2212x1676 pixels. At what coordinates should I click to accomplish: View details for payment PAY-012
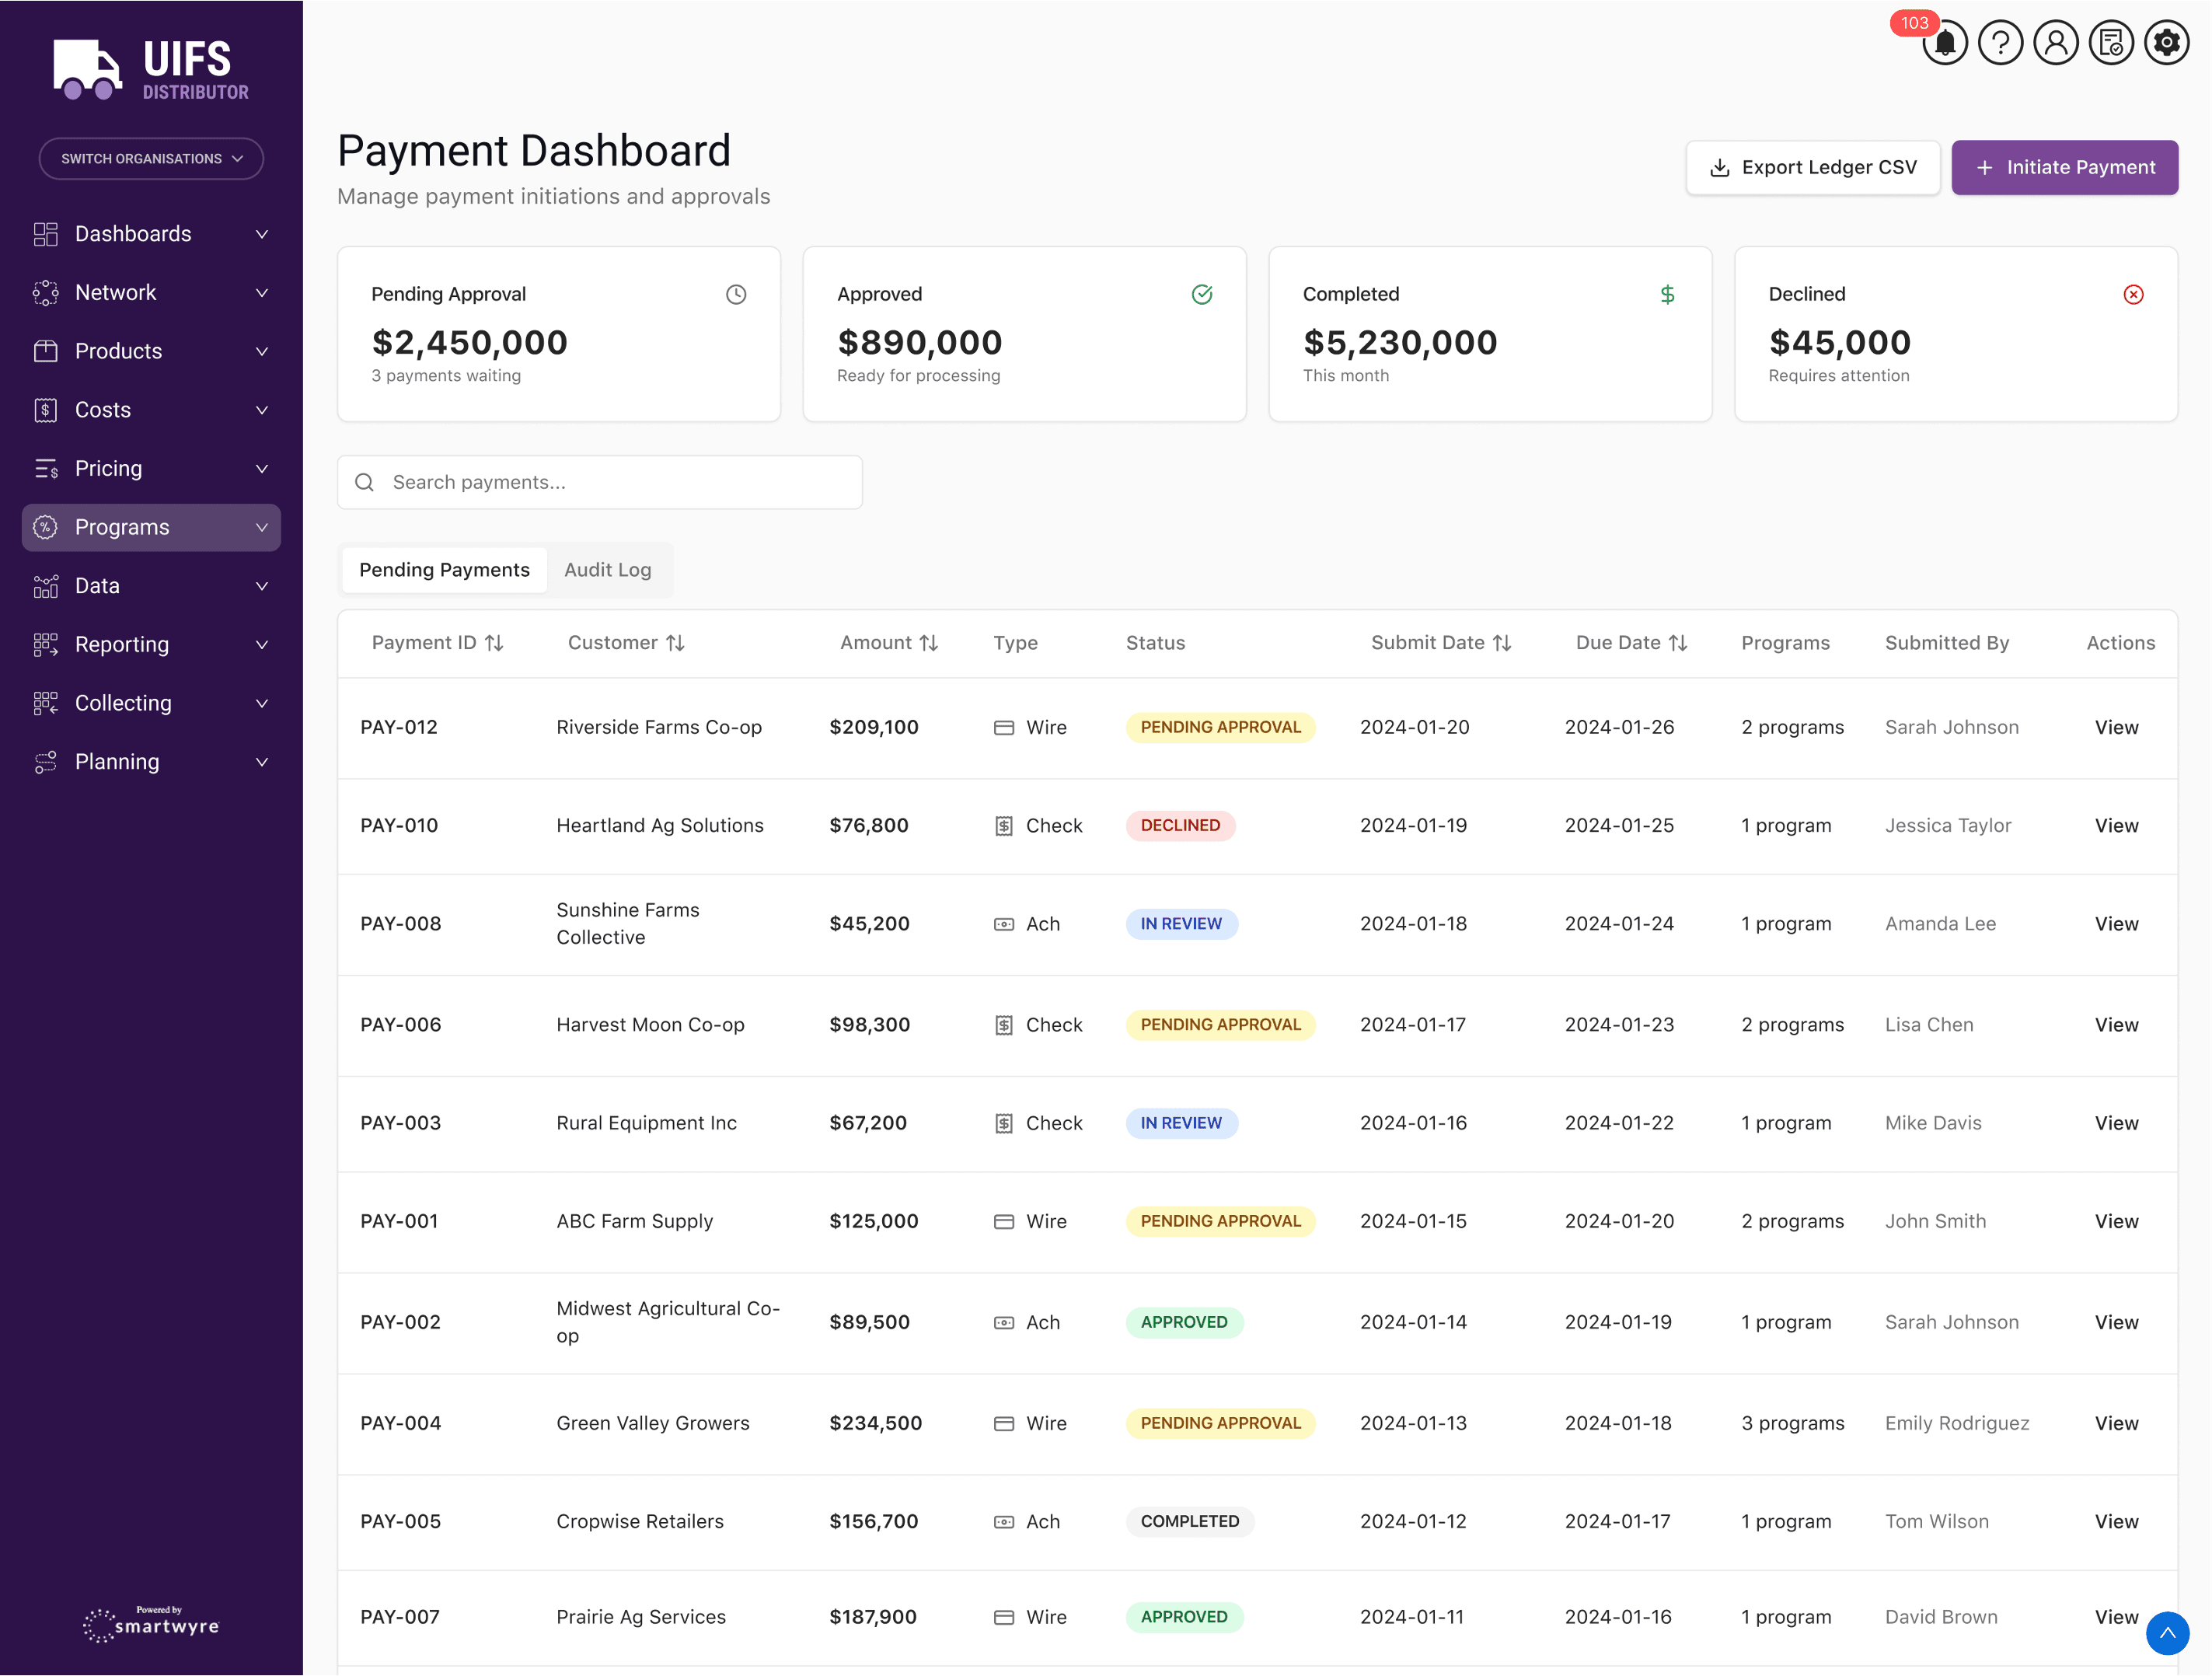point(2116,727)
